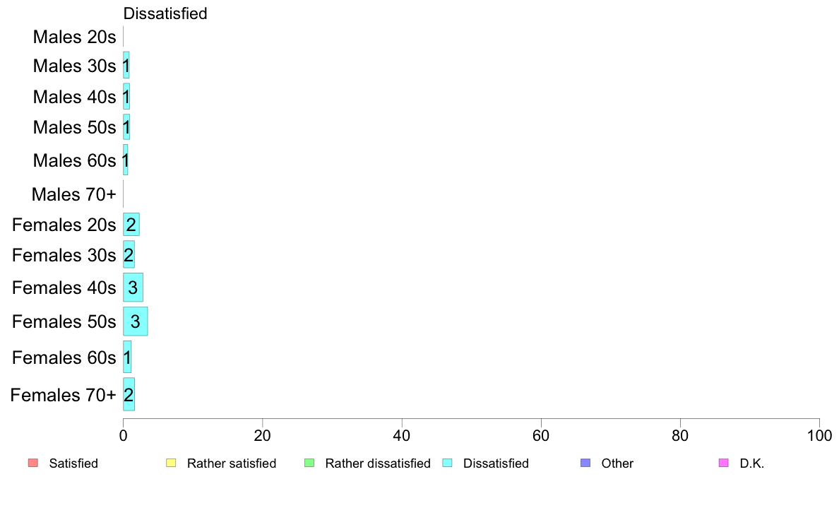The height and width of the screenshot is (520, 839).
Task: Select the Females 50s bar
Action: (135, 321)
